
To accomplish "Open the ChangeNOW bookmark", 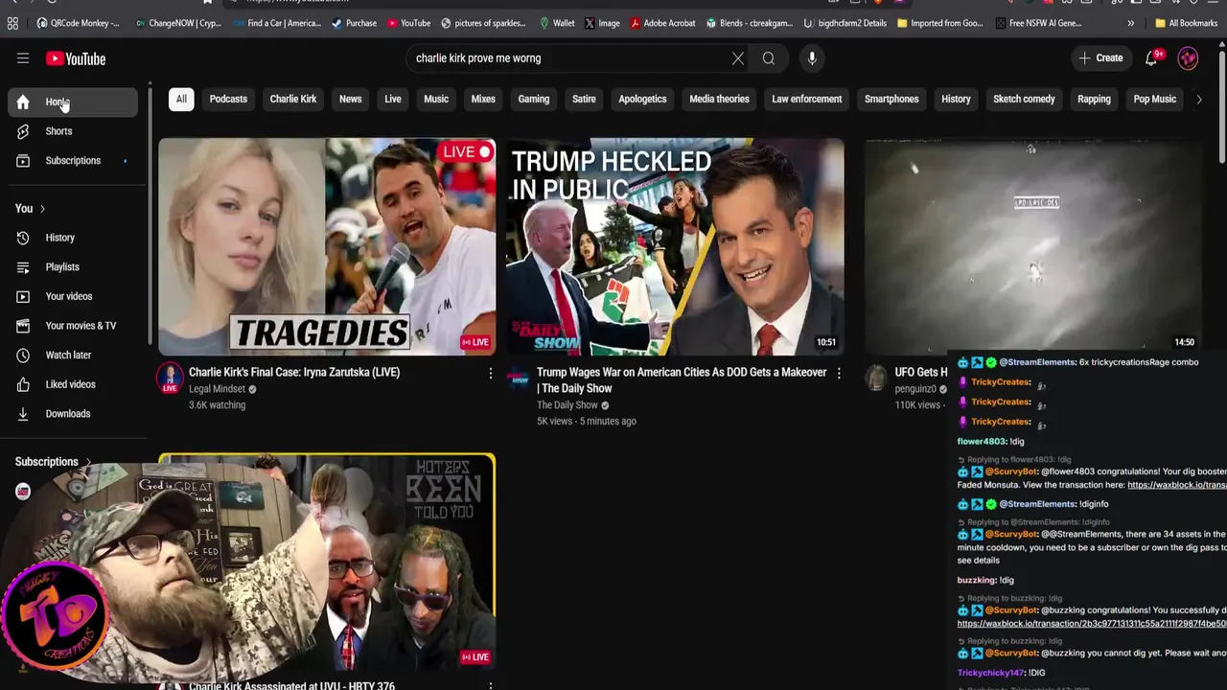I will coord(178,23).
